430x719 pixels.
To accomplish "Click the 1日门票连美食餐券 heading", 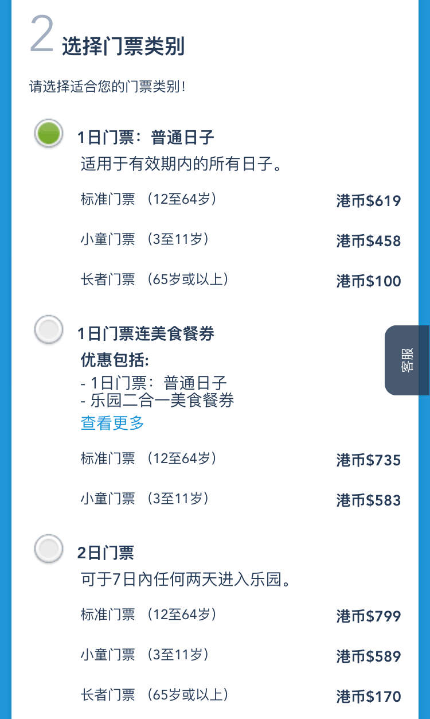I will click(146, 333).
